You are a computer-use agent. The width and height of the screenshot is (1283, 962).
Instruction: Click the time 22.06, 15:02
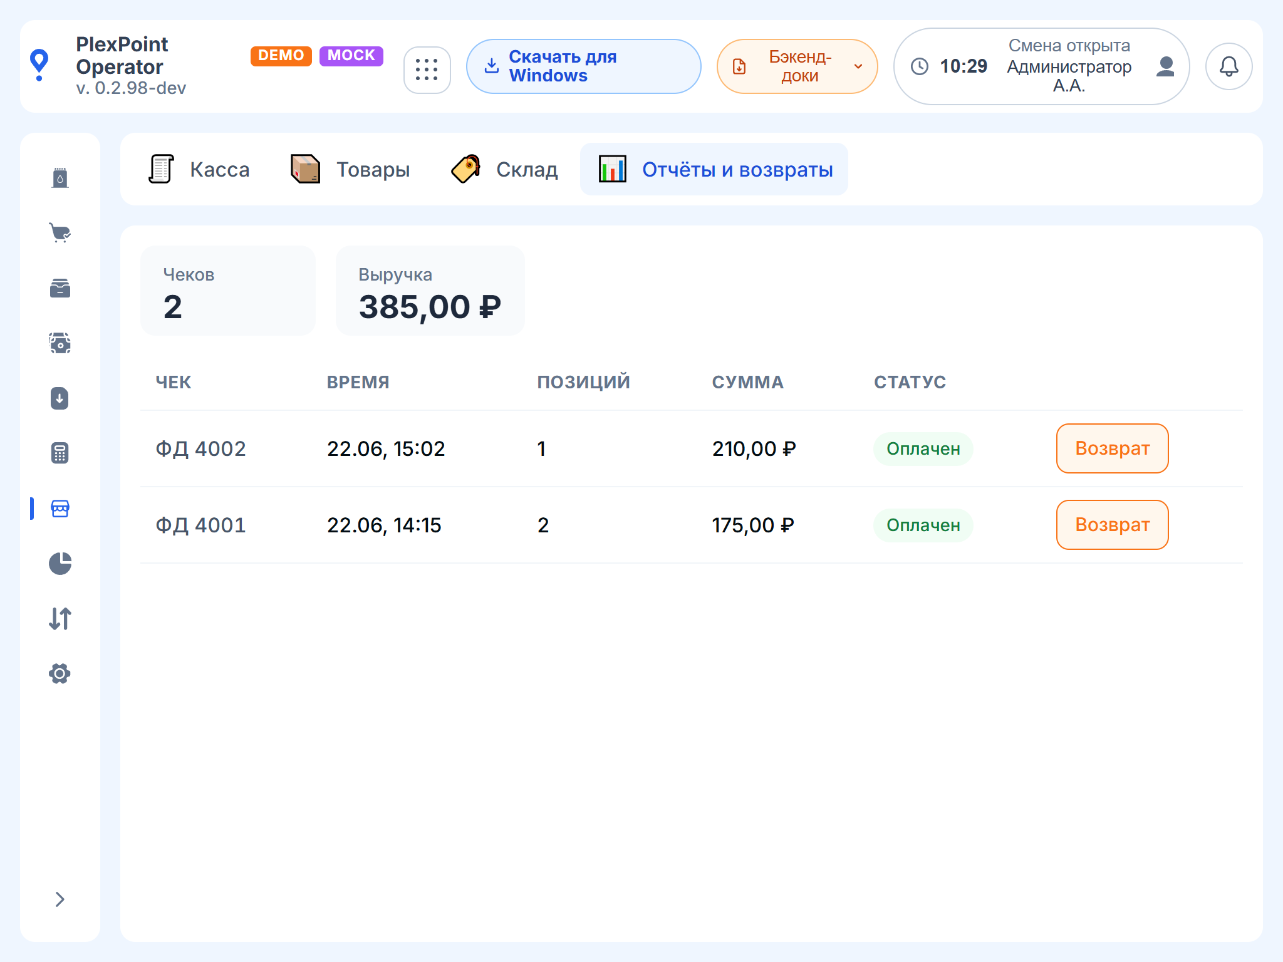coord(386,448)
